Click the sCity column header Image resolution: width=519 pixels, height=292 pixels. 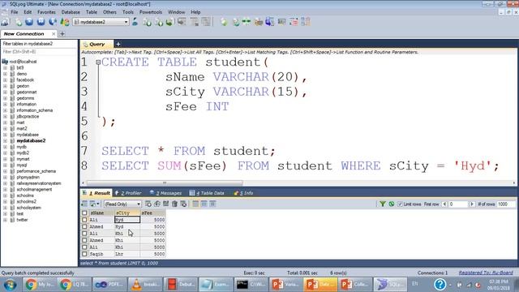point(127,213)
